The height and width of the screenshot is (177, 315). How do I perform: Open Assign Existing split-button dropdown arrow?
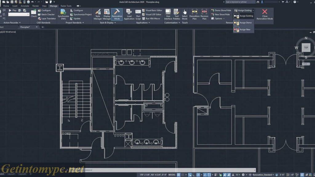click(x=253, y=10)
